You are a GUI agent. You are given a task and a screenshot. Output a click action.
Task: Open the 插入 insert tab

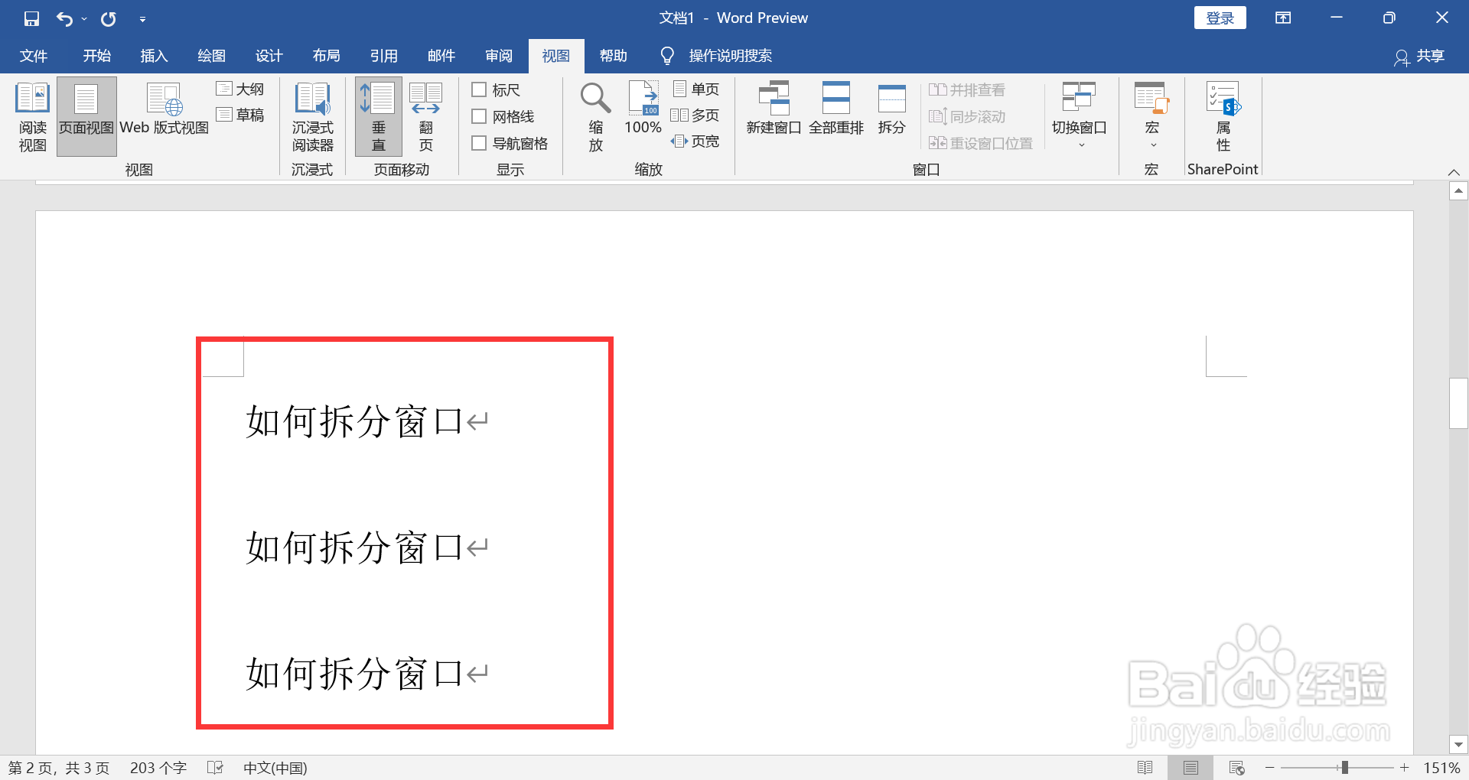tap(154, 55)
